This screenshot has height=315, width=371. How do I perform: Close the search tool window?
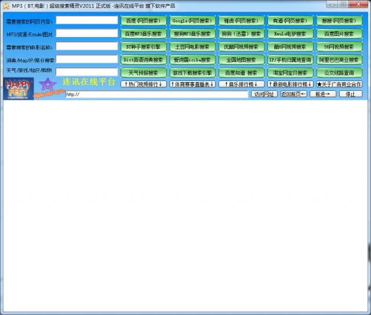pyautogui.click(x=358, y=4)
